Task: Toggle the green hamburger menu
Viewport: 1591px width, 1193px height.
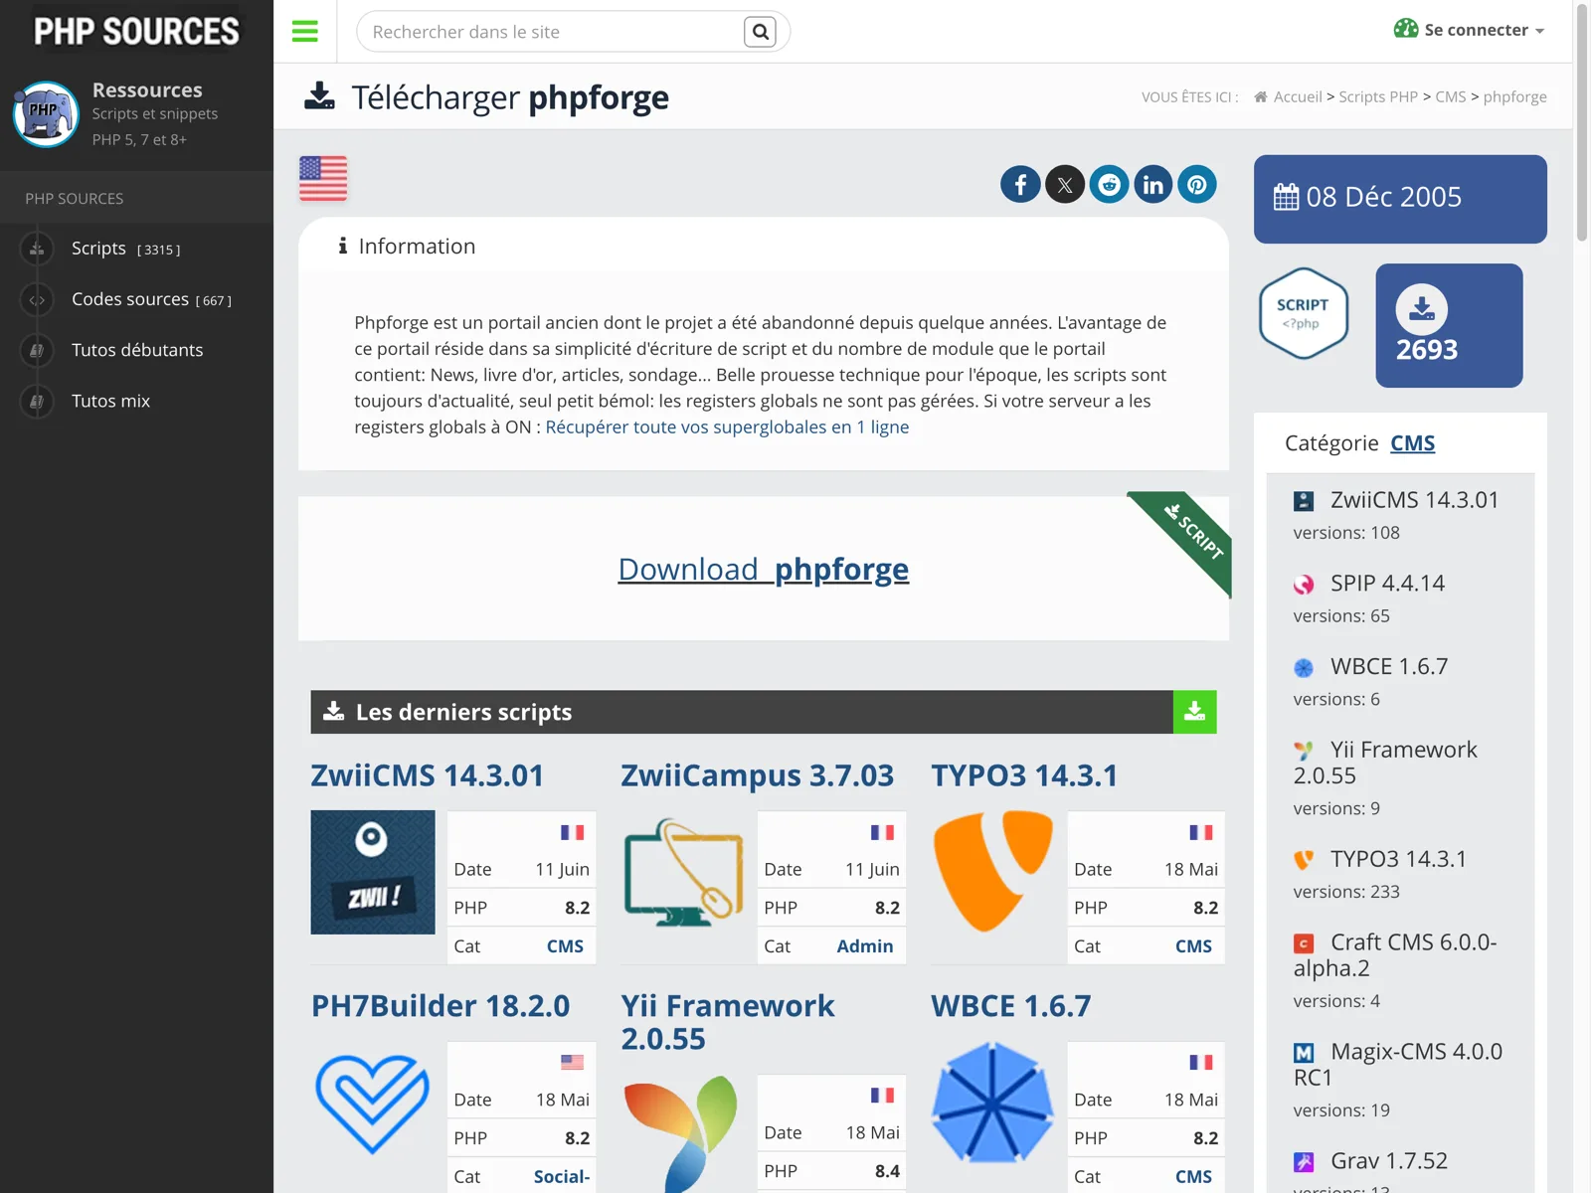Action: click(x=305, y=32)
